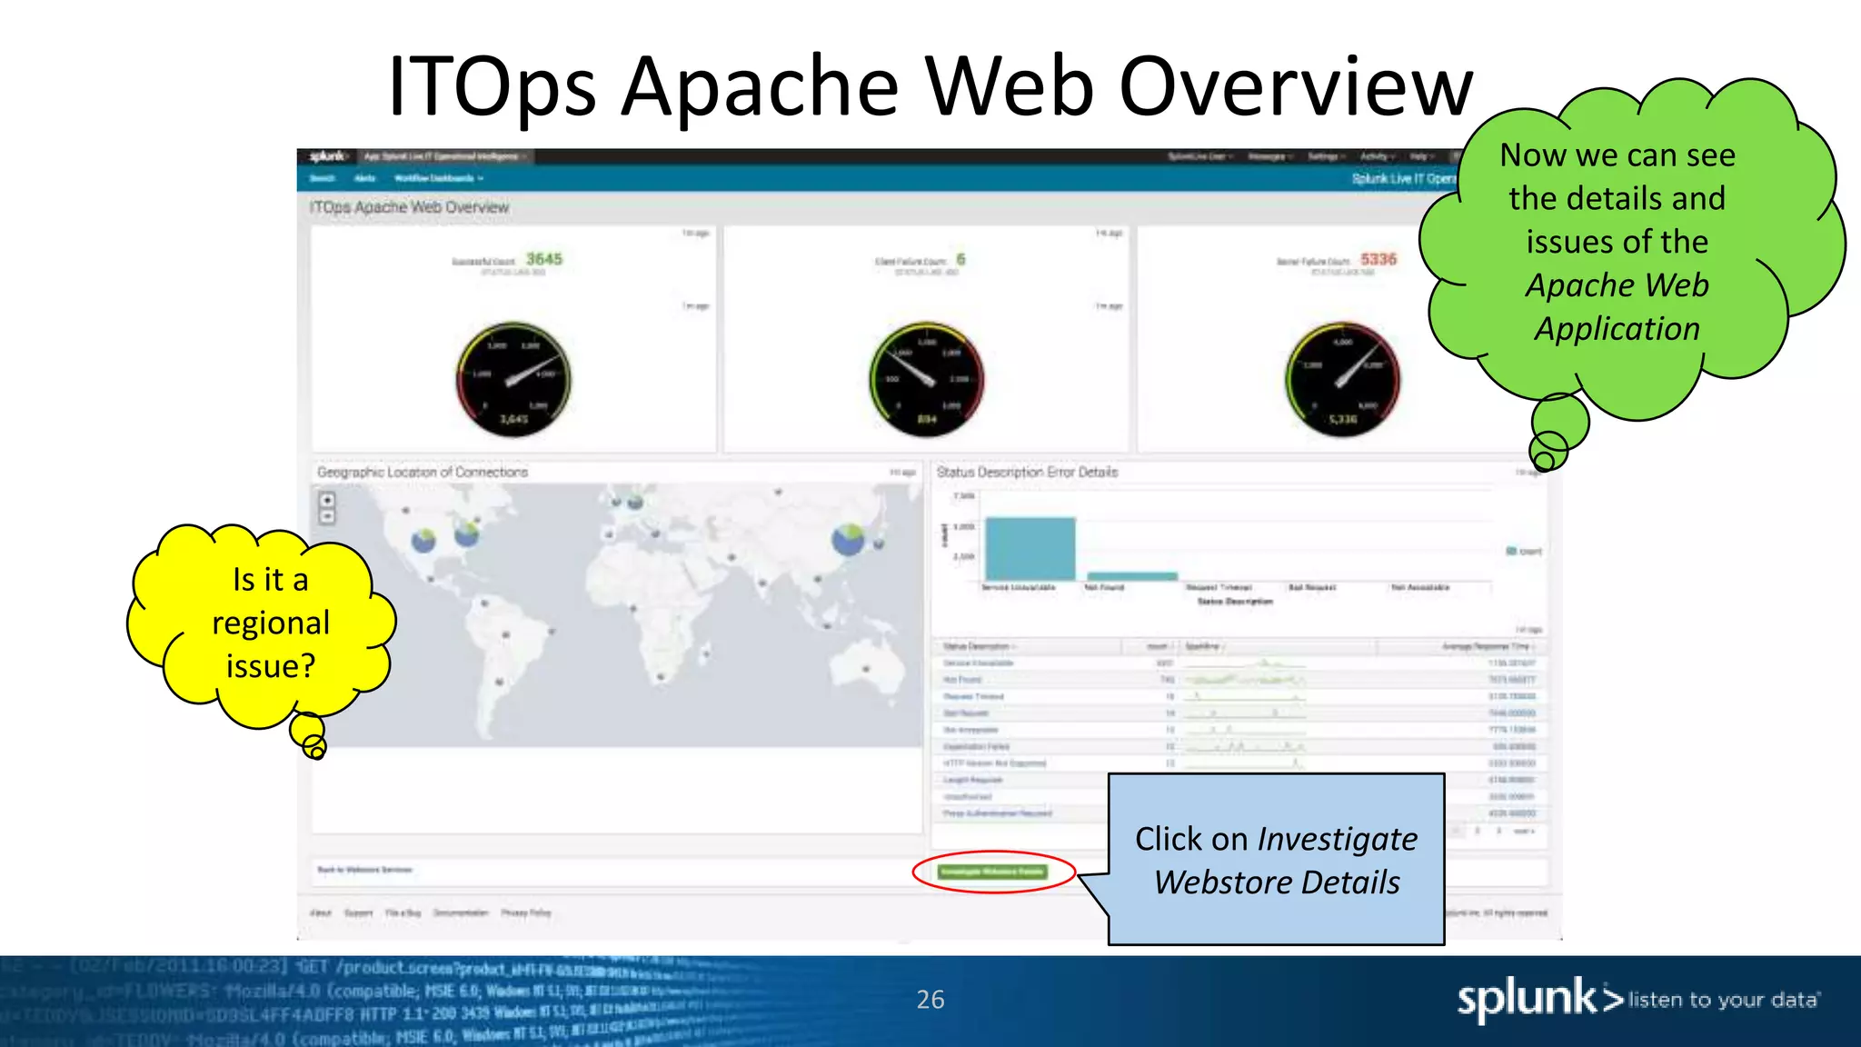Open the Messages dropdown in the top bar
Image resolution: width=1861 pixels, height=1047 pixels.
pyautogui.click(x=1270, y=156)
